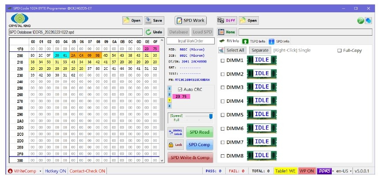The image size is (379, 178).
Task: Click the DIMM8 IDLE module icon
Action: click(262, 156)
